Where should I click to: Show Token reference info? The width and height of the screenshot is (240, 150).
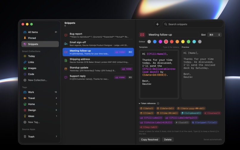(x=158, y=104)
